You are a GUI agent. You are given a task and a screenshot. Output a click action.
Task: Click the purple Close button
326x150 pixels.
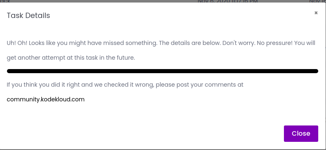coord(301,134)
